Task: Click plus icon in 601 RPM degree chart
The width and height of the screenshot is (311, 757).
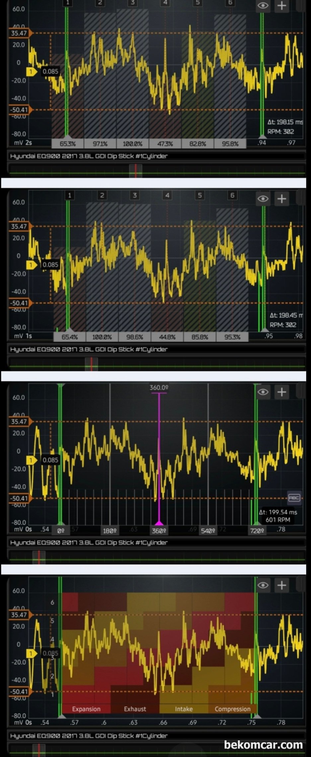Action: 281,392
